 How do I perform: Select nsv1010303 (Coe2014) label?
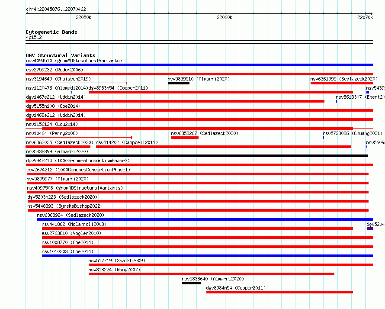[67, 251]
